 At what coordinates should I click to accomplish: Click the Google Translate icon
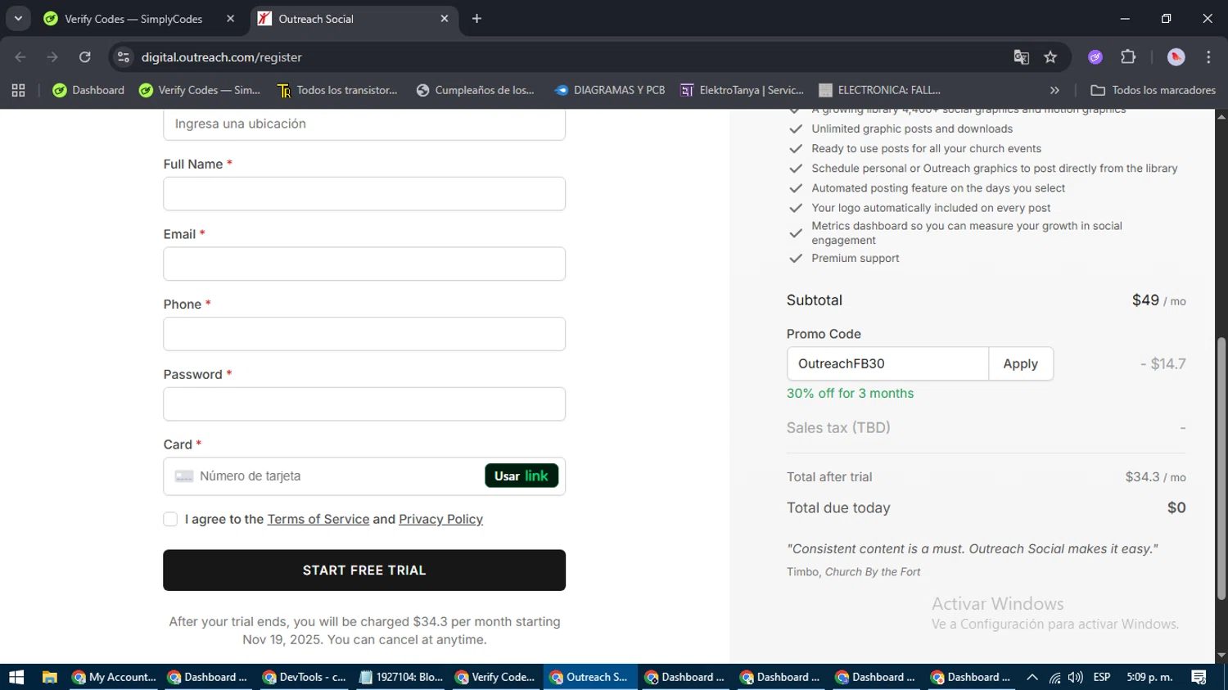pos(1021,57)
